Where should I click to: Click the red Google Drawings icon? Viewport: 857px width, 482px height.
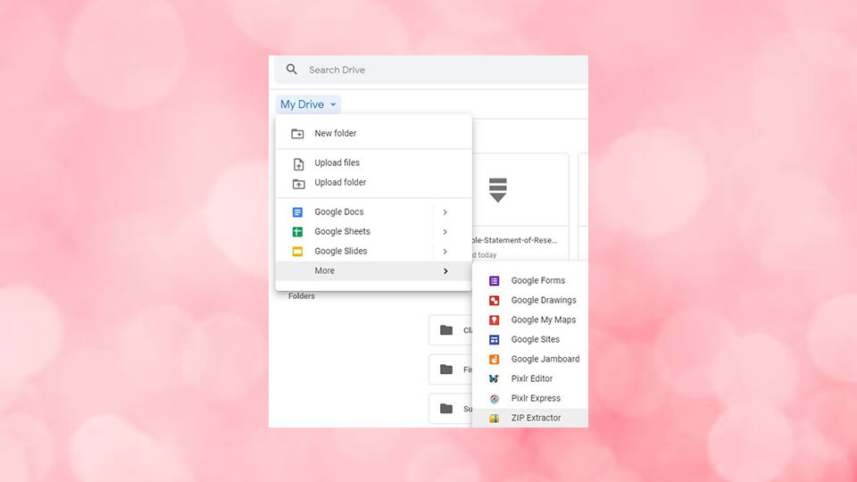tap(494, 301)
